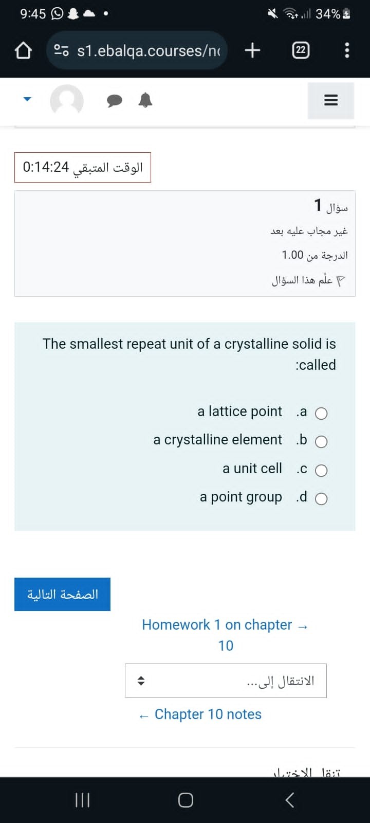
Task: Tap the user profile avatar
Action: 67,100
